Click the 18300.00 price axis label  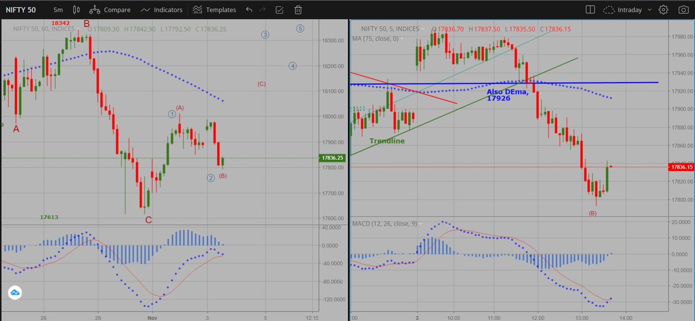pos(332,40)
